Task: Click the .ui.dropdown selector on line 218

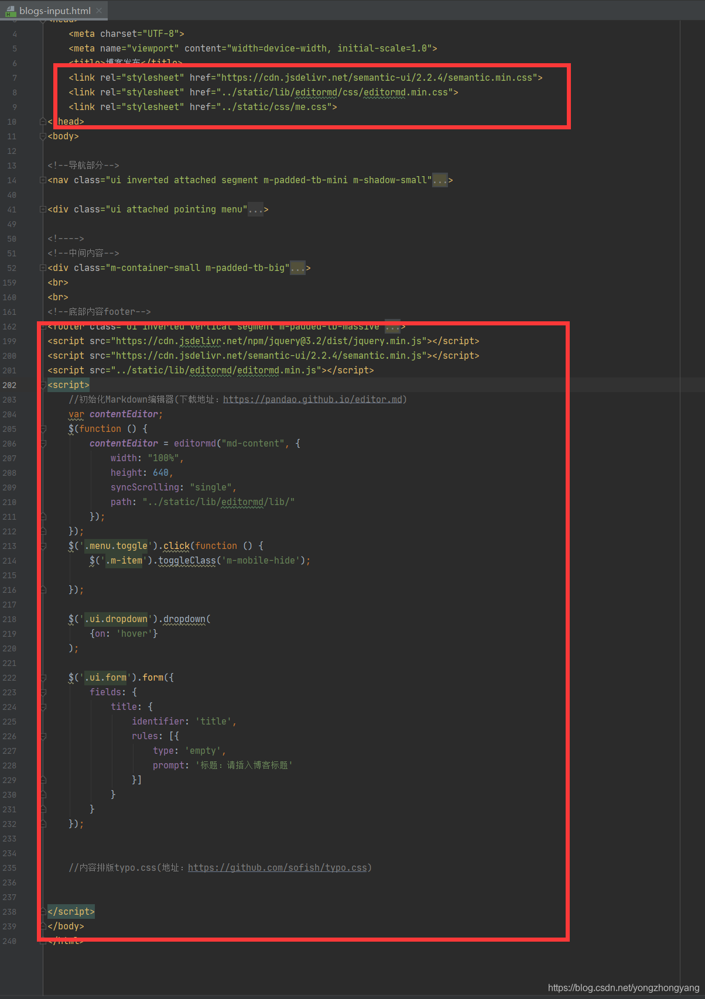Action: (x=116, y=619)
